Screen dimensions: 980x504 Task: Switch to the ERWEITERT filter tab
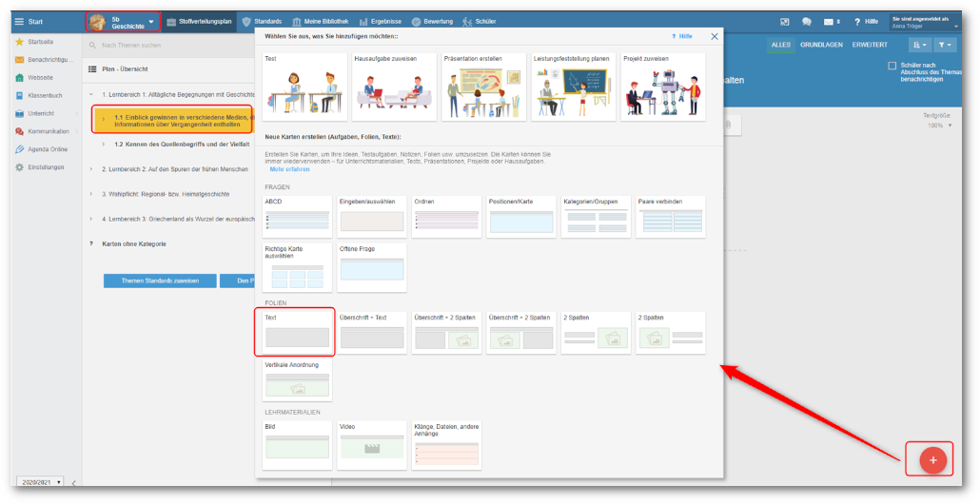pos(870,45)
